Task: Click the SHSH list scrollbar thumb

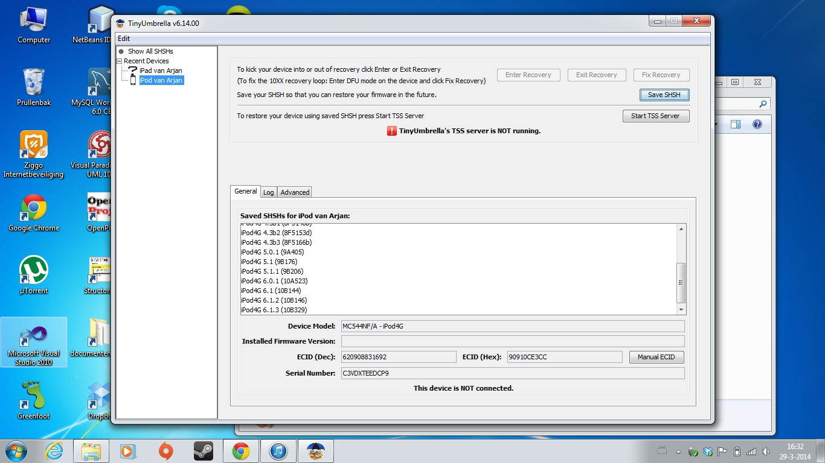Action: pos(681,283)
